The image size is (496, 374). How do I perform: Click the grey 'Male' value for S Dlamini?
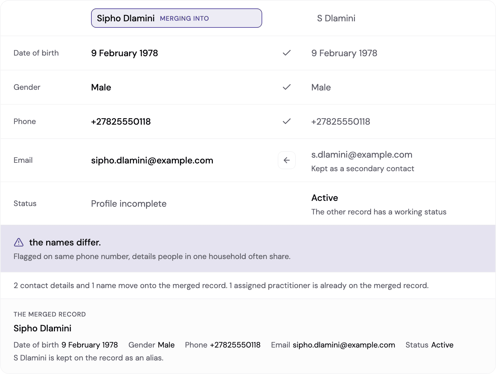point(321,87)
